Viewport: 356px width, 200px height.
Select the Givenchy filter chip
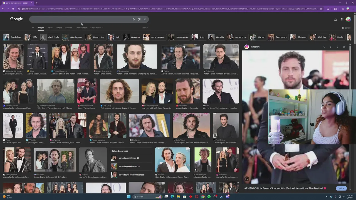click(x=132, y=37)
